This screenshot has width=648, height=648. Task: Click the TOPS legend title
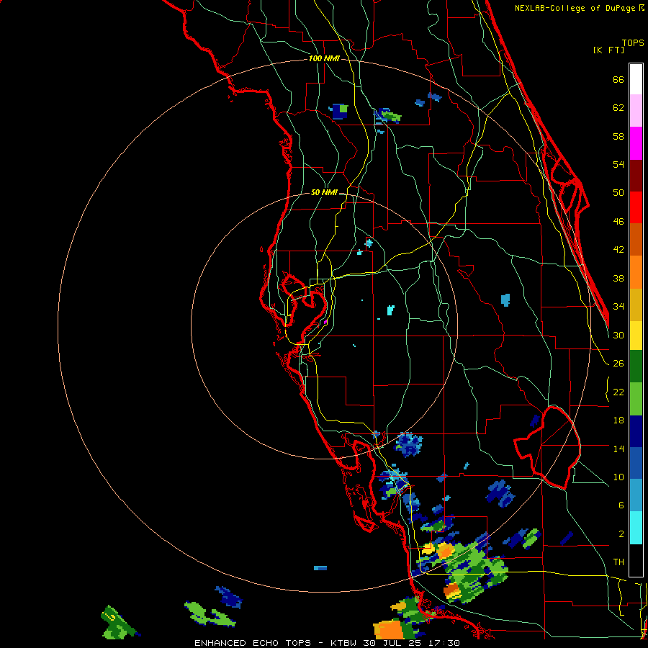(633, 42)
